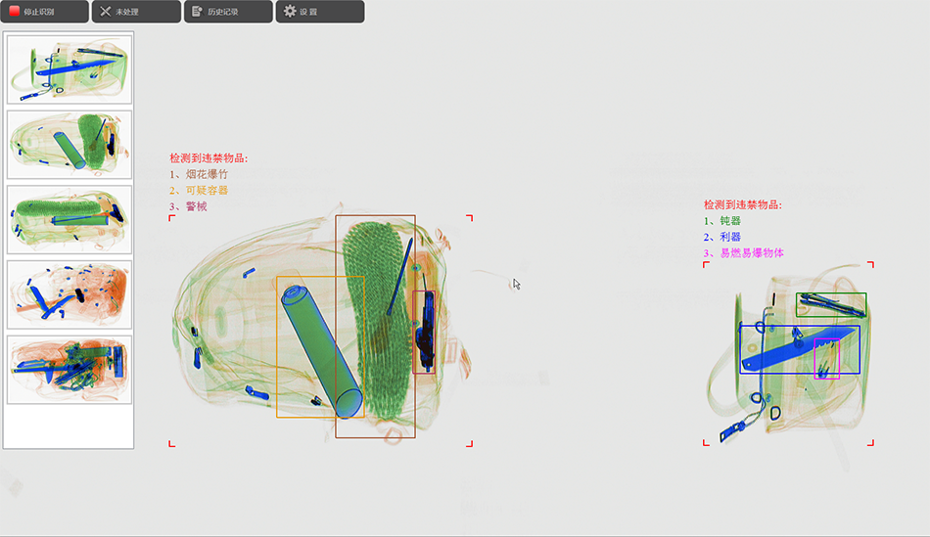The height and width of the screenshot is (537, 930).
Task: Click the 烟花爆竹 detection label
Action: pyautogui.click(x=207, y=174)
